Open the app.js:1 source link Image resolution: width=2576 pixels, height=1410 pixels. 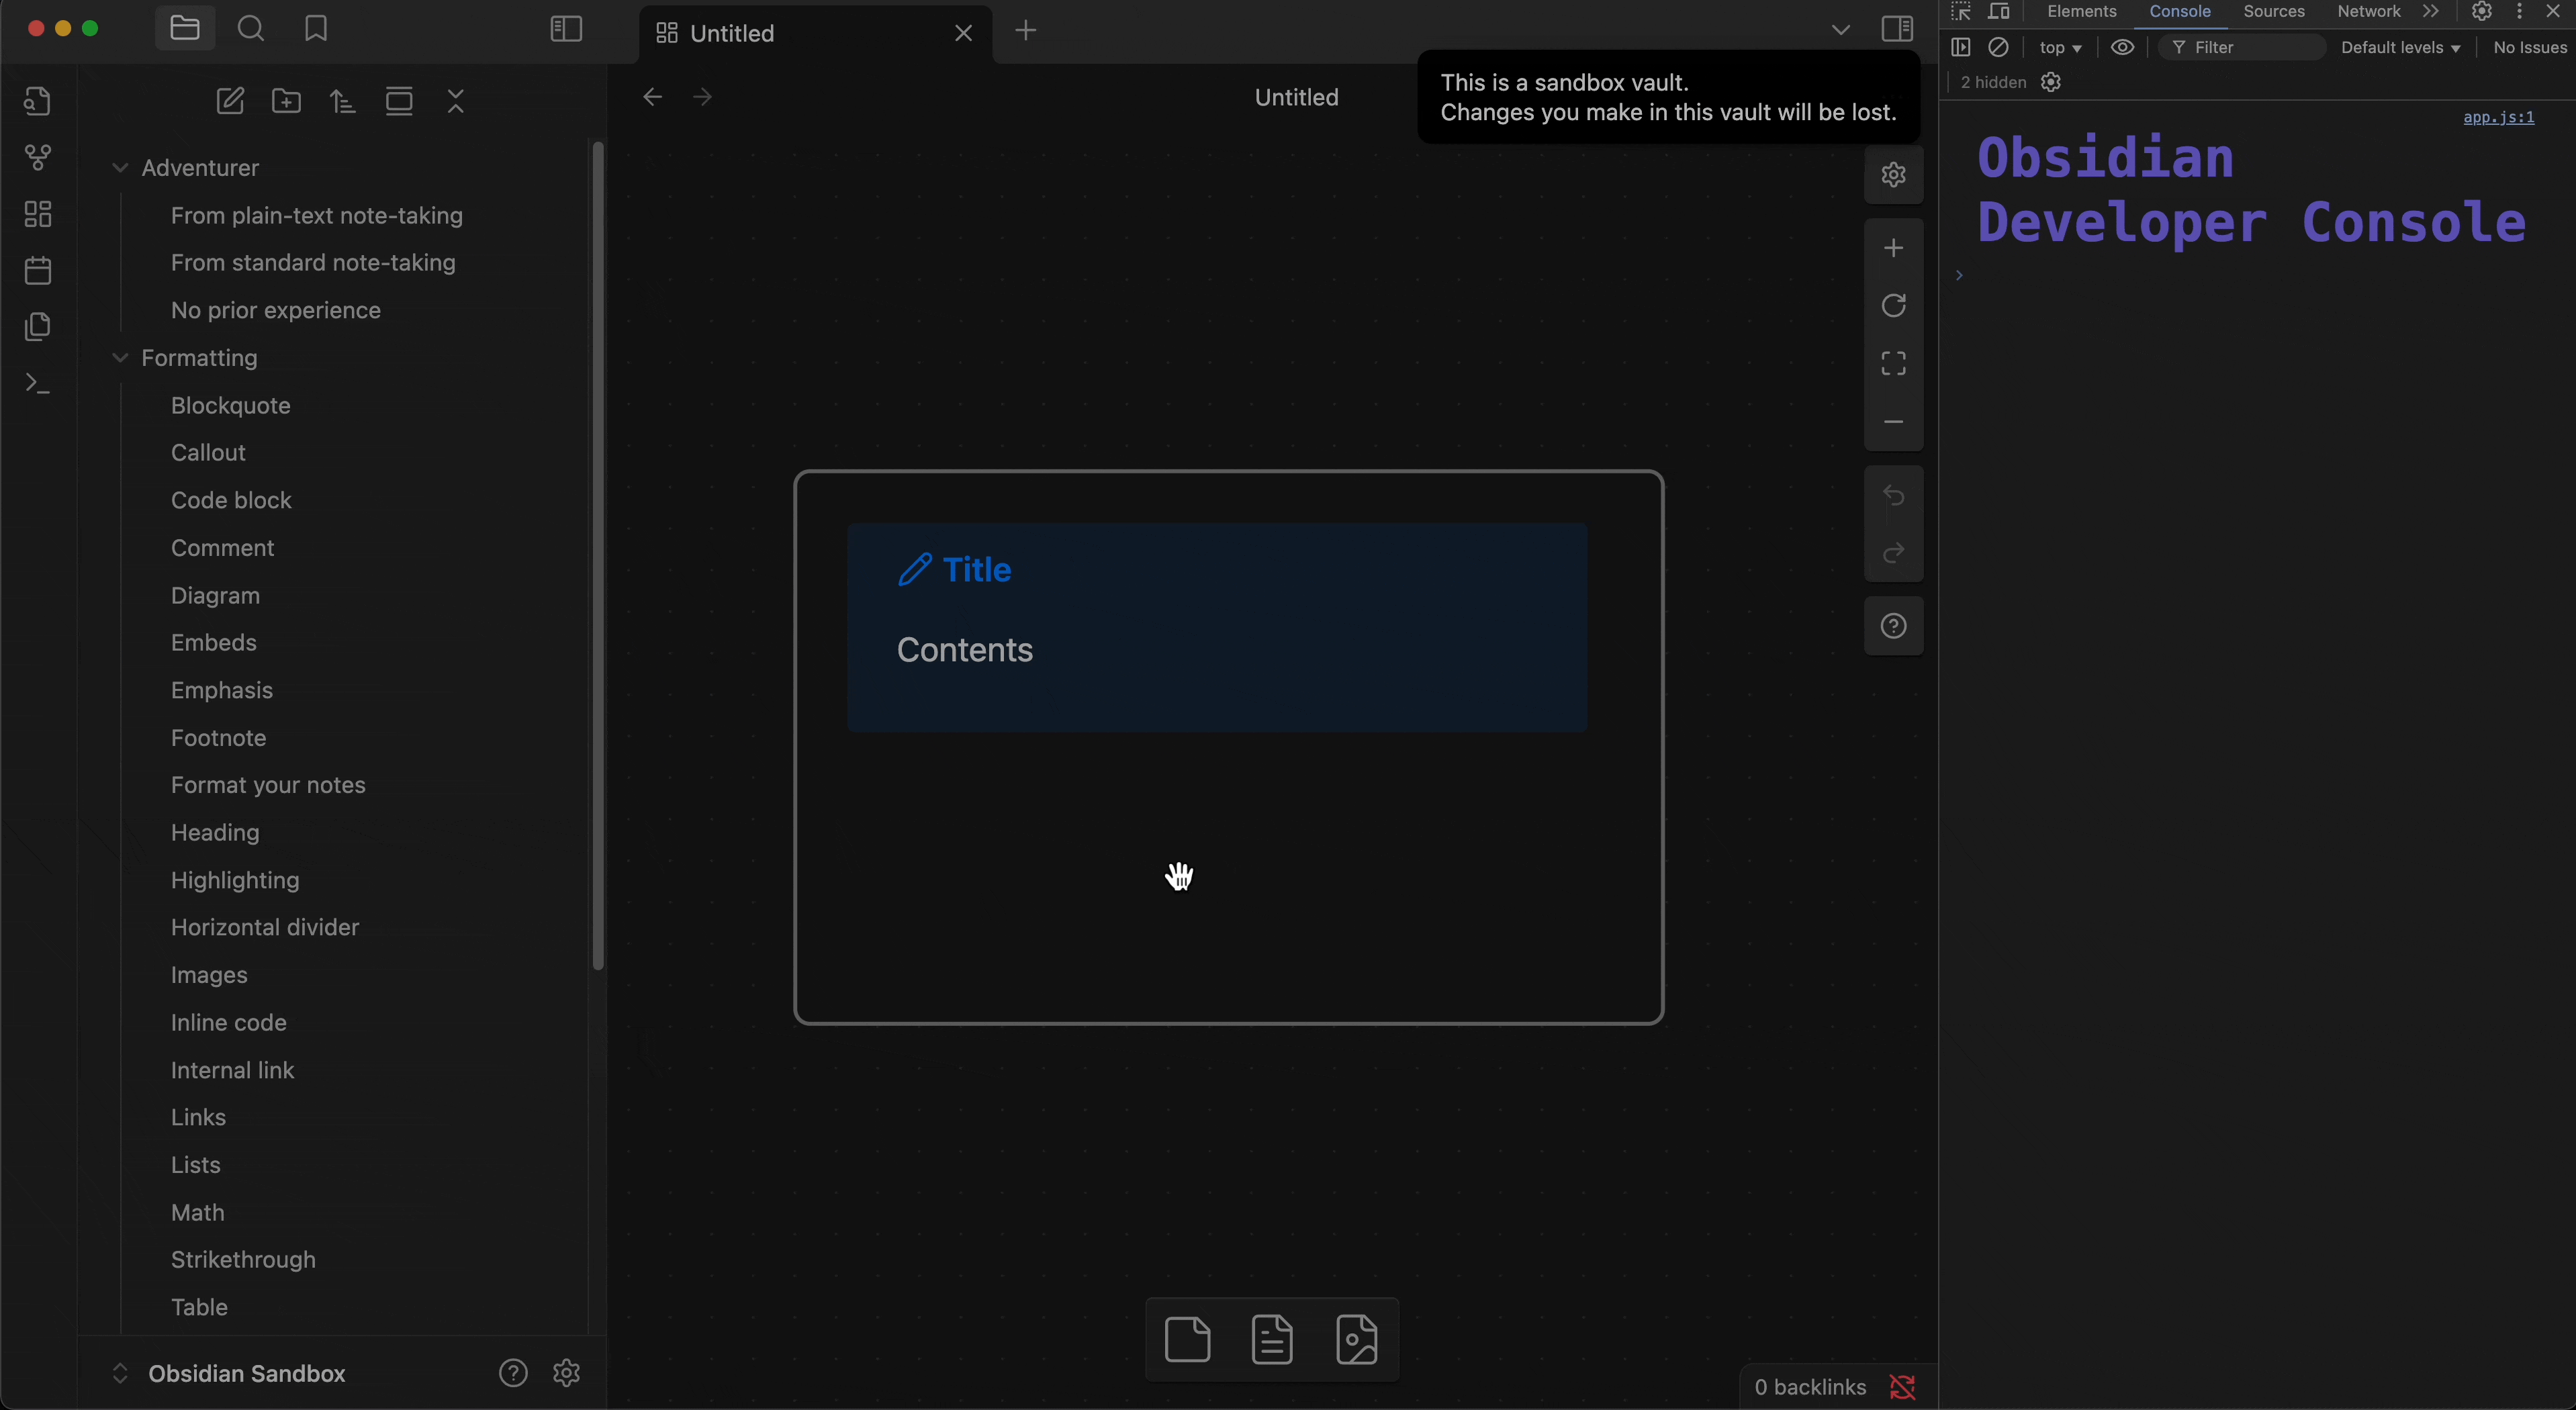pyautogui.click(x=2499, y=117)
